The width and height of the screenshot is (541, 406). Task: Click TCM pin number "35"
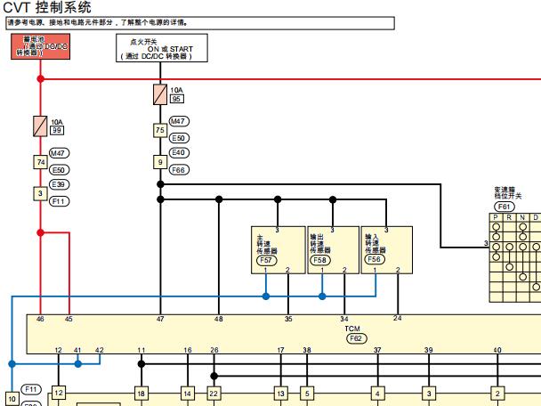pyautogui.click(x=288, y=319)
